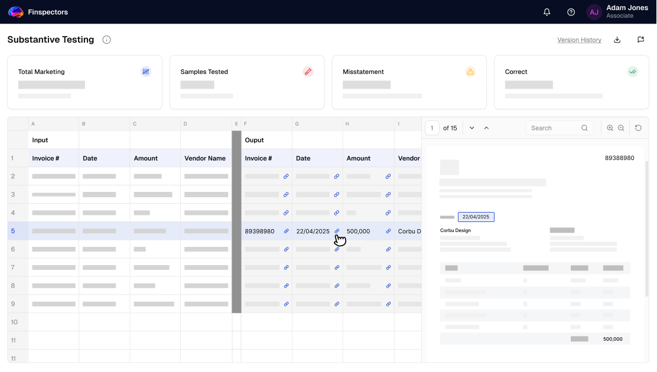The height and width of the screenshot is (372, 657).
Task: Click the Input Vendor Name header cell
Action: pos(206,158)
